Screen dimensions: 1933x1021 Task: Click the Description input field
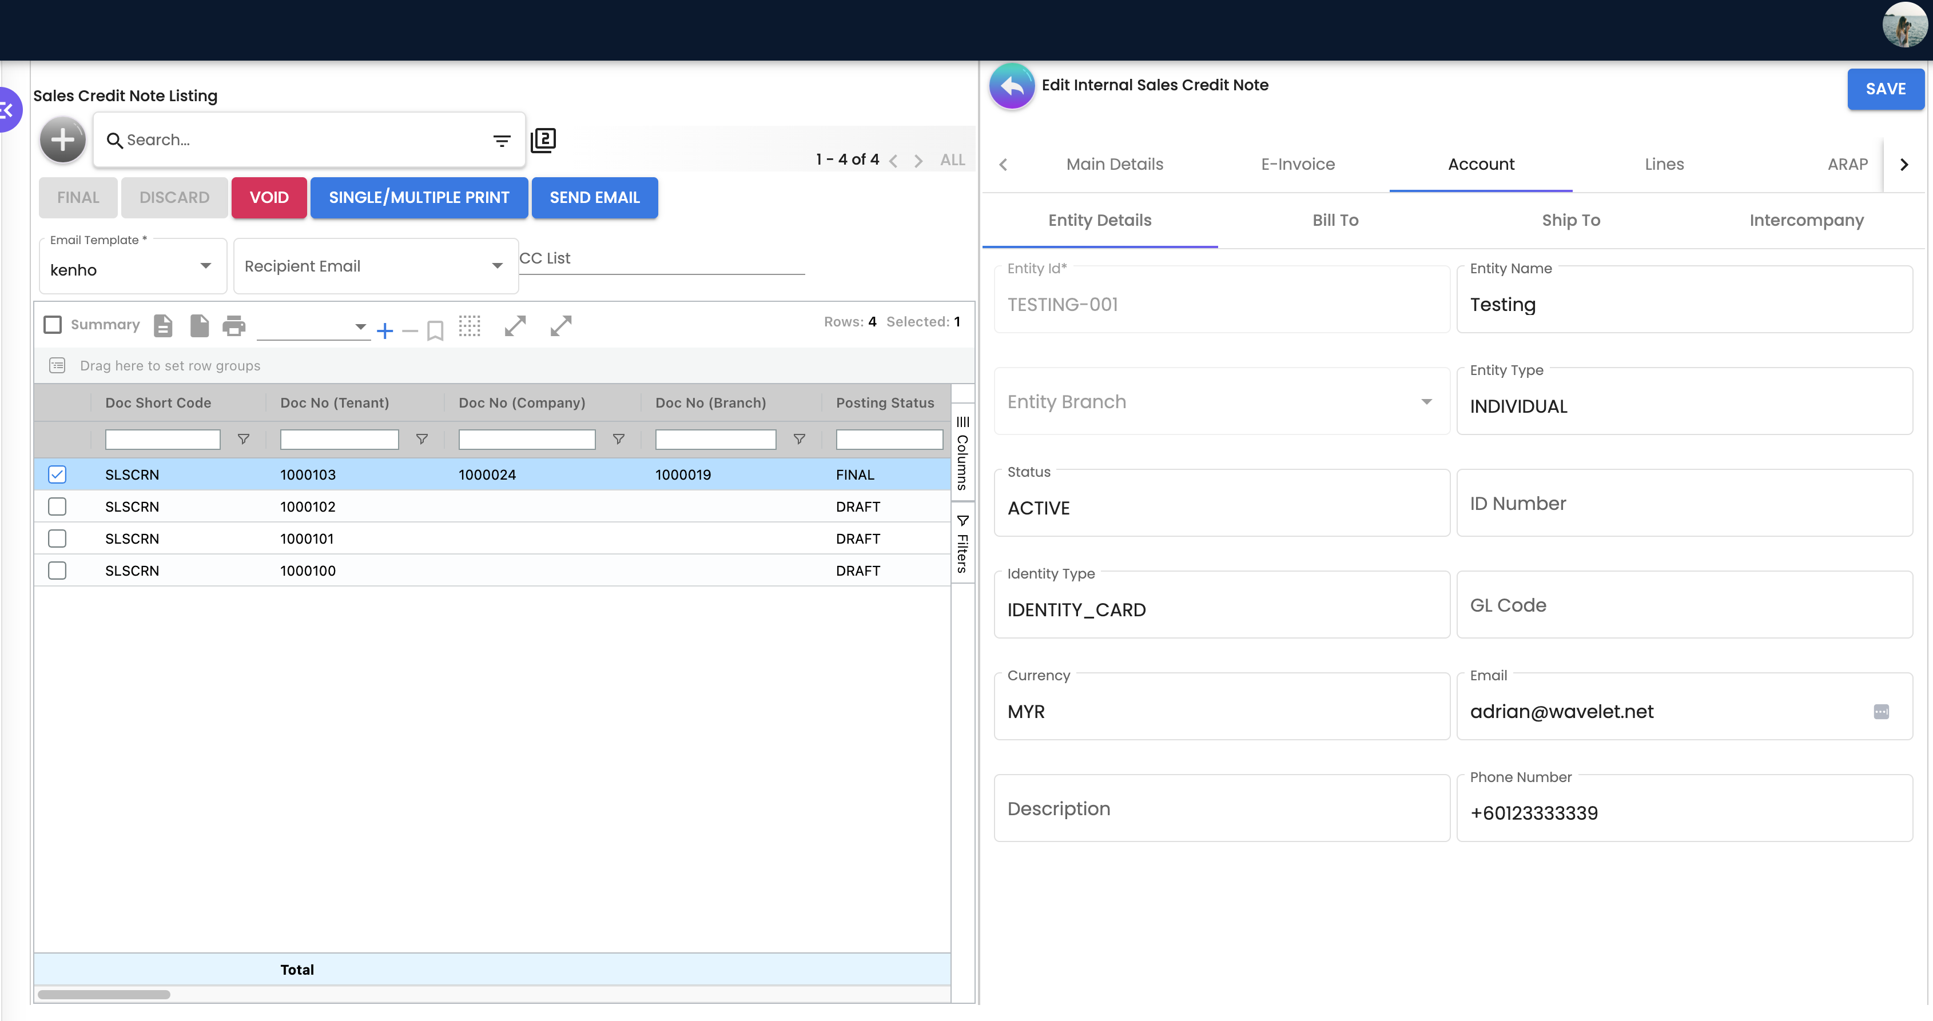1222,809
